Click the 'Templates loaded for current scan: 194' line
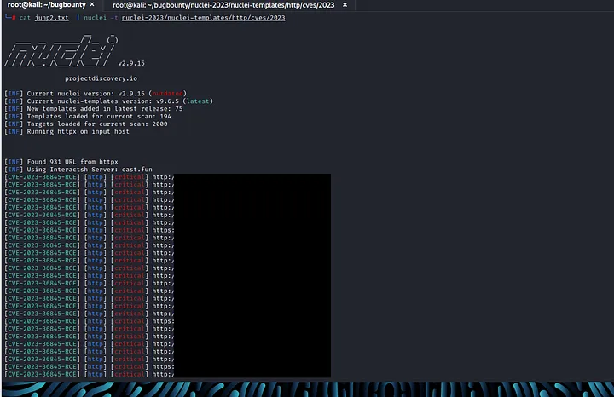Viewport: 614px width, 397px height. tap(88, 116)
